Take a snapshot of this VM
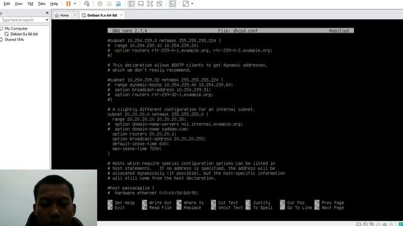The height and width of the screenshot is (226, 403). [x=99, y=4]
